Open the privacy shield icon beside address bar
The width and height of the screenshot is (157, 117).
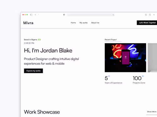[64, 15]
